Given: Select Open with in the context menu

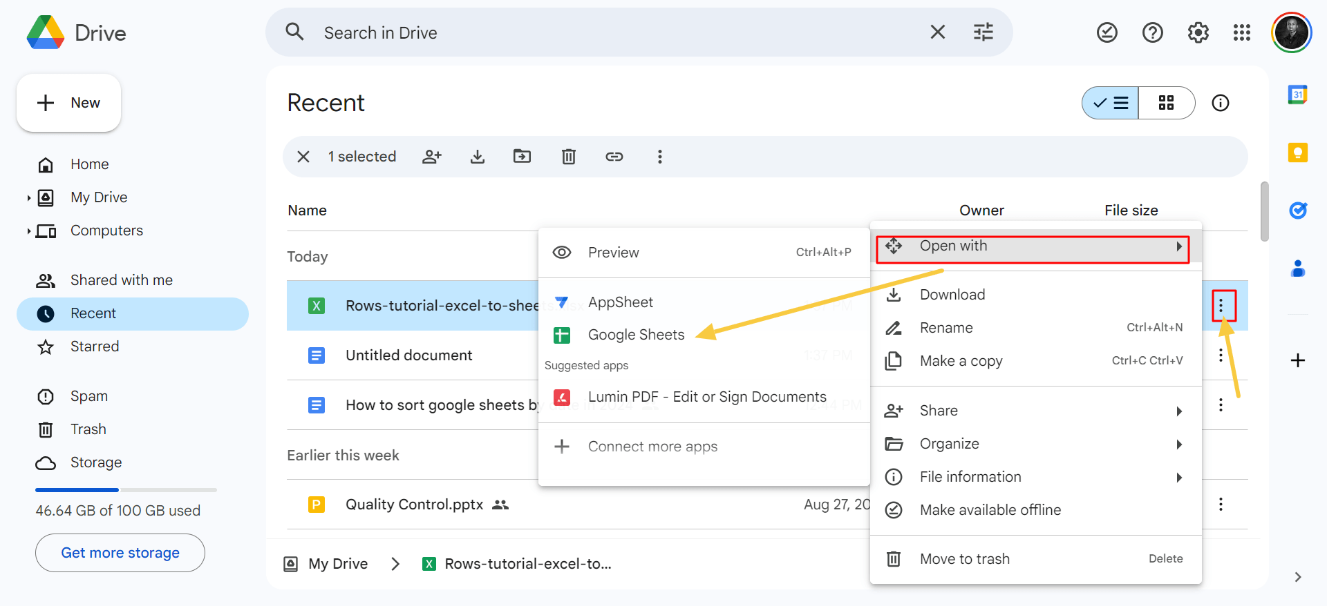Looking at the screenshot, I should pos(1035,246).
